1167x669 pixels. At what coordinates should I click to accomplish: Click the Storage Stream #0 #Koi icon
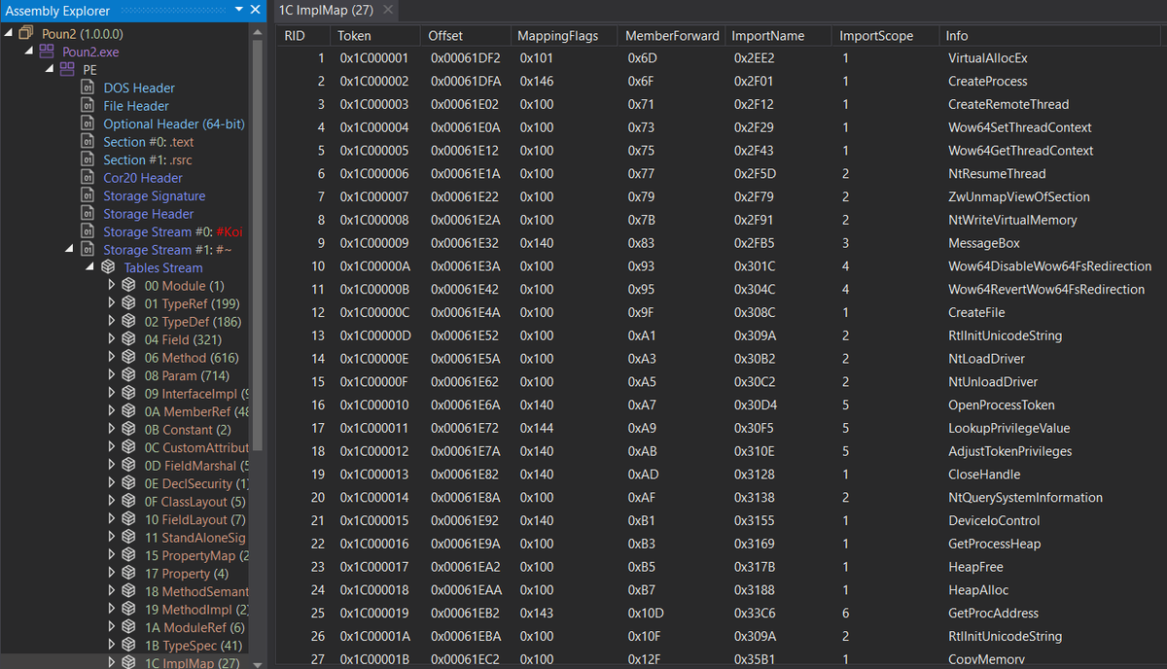[88, 231]
